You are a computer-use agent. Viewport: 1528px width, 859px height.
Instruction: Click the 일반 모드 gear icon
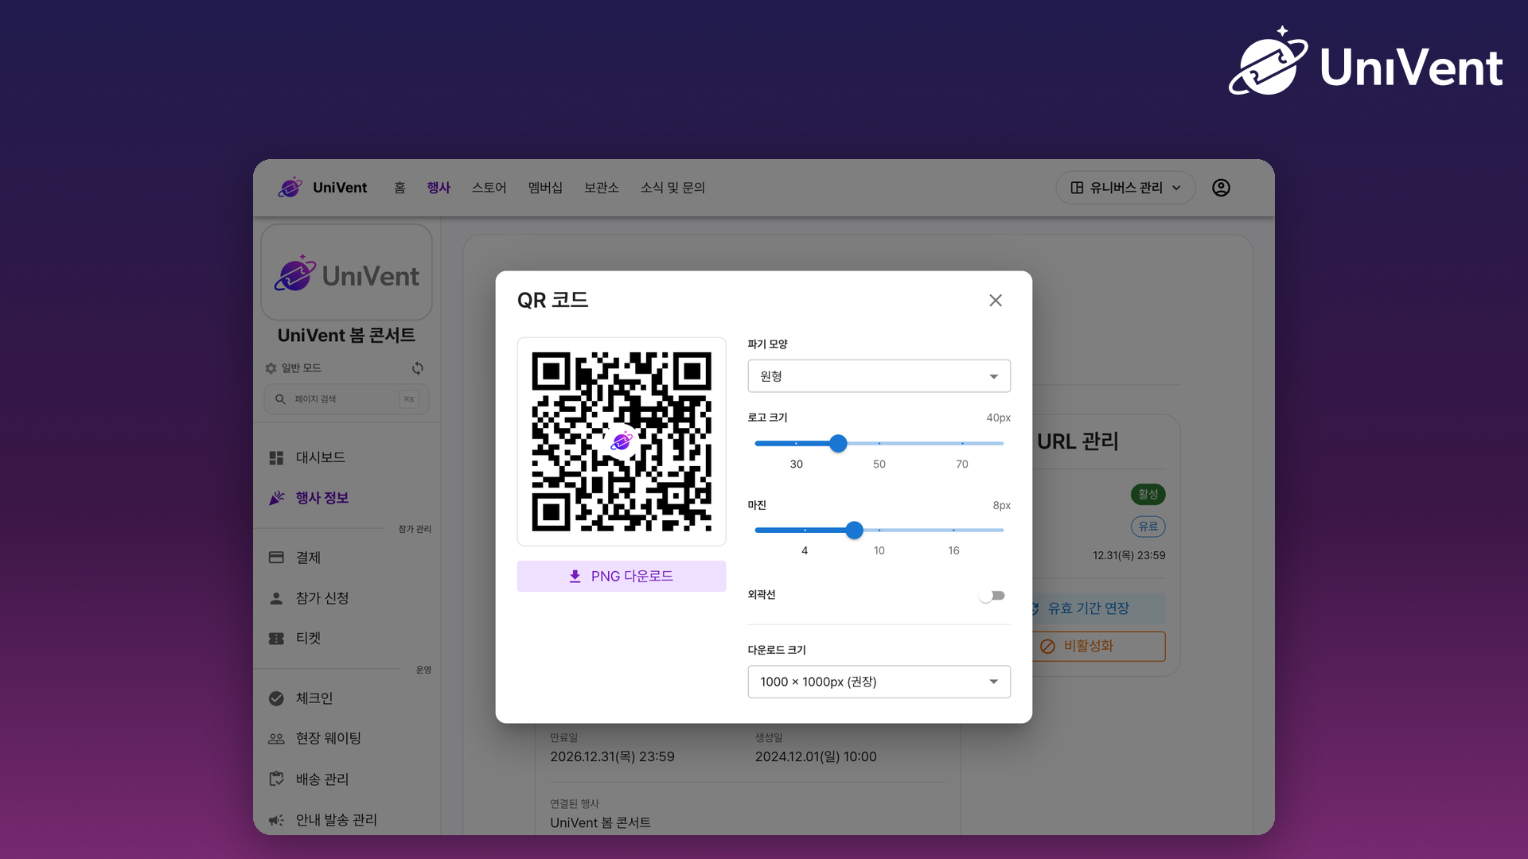[x=271, y=368]
